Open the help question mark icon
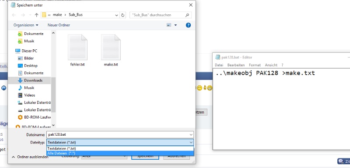The width and height of the screenshot is (350, 168). (x=188, y=25)
